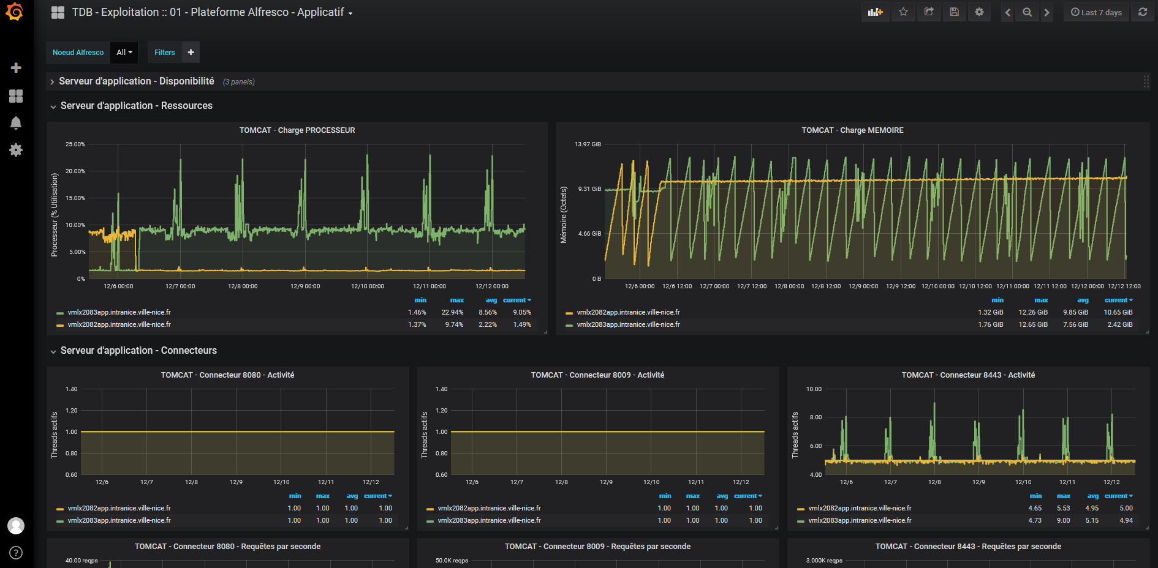This screenshot has height=568, width=1158.
Task: Sort Charge PROCESSEUR legend by max
Action: [457, 300]
